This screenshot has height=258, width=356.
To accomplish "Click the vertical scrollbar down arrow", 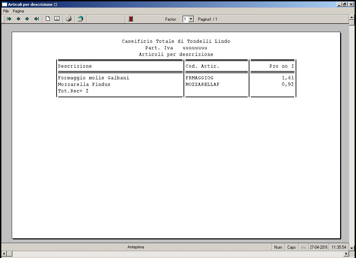I will click(352, 248).
